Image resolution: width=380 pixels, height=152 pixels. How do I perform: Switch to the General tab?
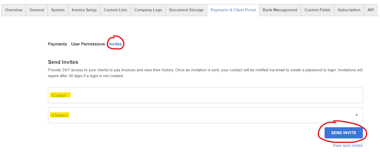37,10
